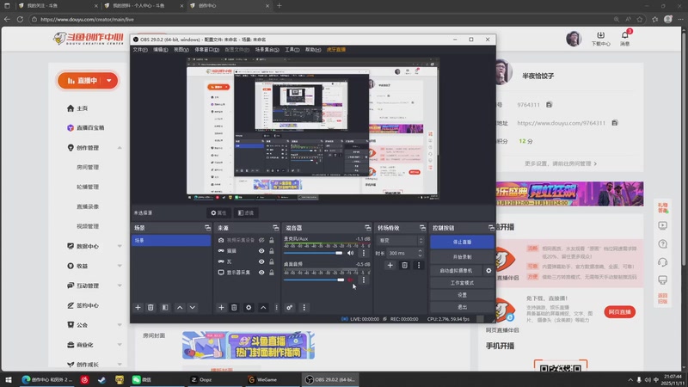This screenshot has width=688, height=387.
Task: Open OBS 场景集合 menu
Action: tap(267, 50)
